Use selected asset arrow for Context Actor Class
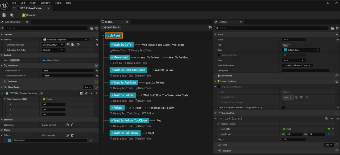The image size is (340, 155). click(x=68, y=45)
